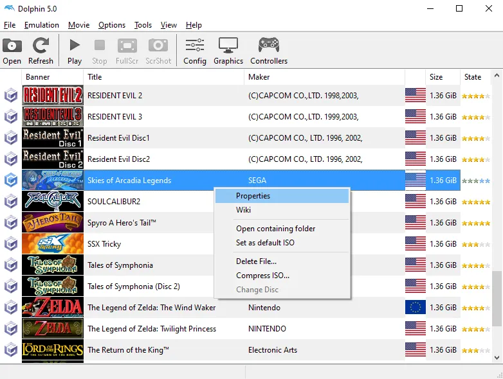Viewport: 503px width, 379px height.
Task: Sort list by Title column header
Action: coord(163,77)
